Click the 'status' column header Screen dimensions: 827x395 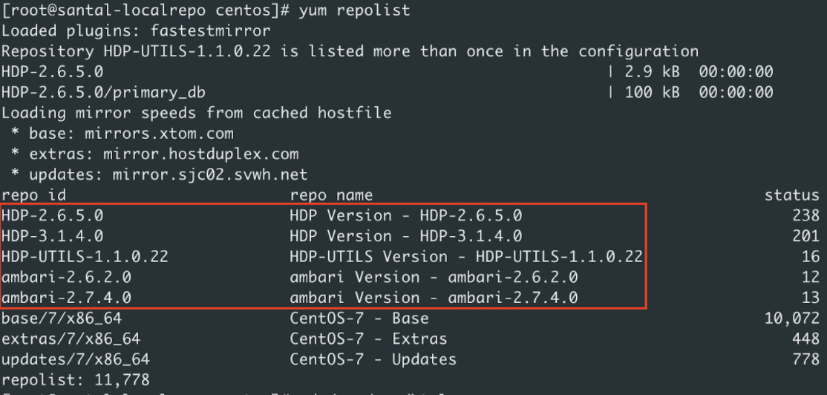click(x=791, y=195)
